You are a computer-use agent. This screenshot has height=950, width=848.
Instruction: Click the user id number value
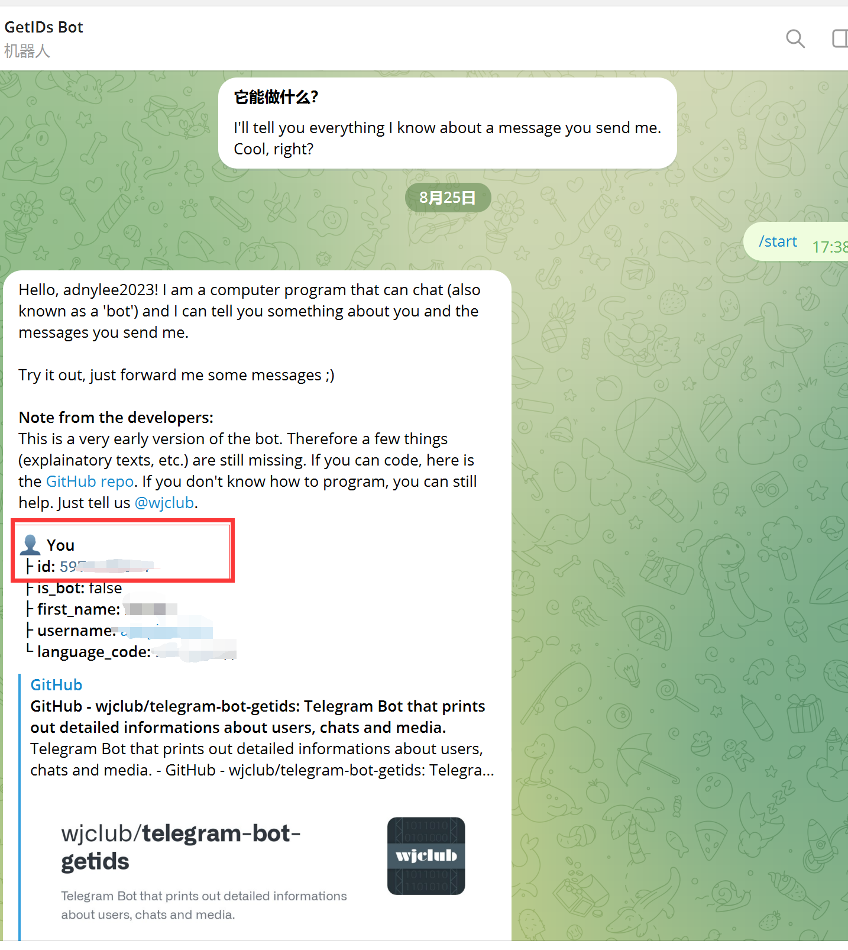(x=106, y=567)
